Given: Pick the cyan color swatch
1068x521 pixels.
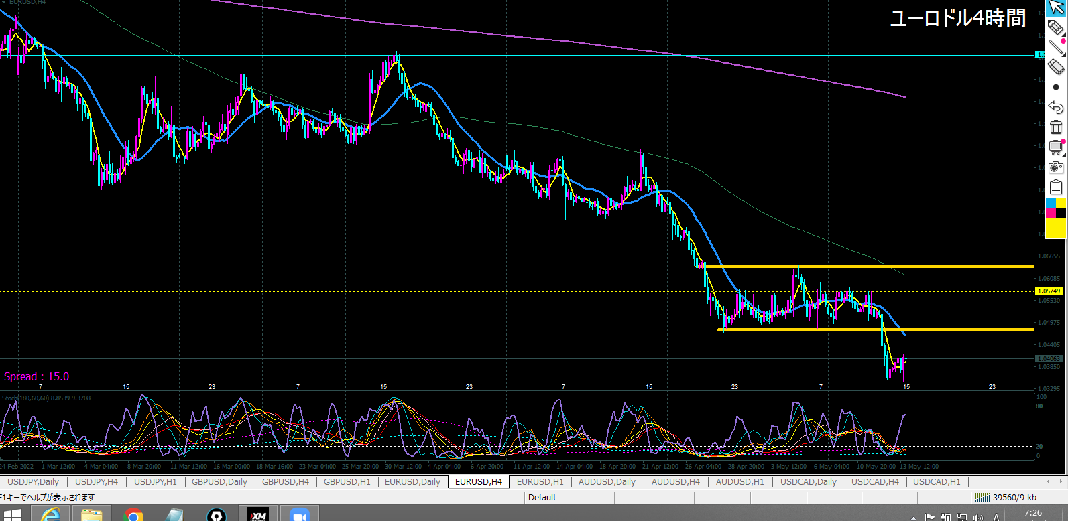Looking at the screenshot, I should [1051, 203].
